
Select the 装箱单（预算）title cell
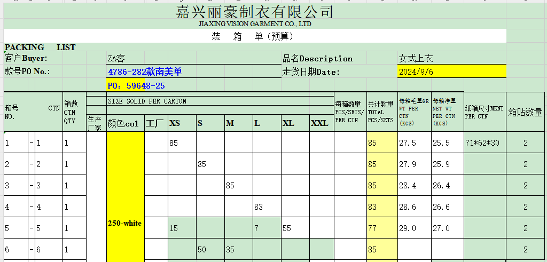[253, 36]
